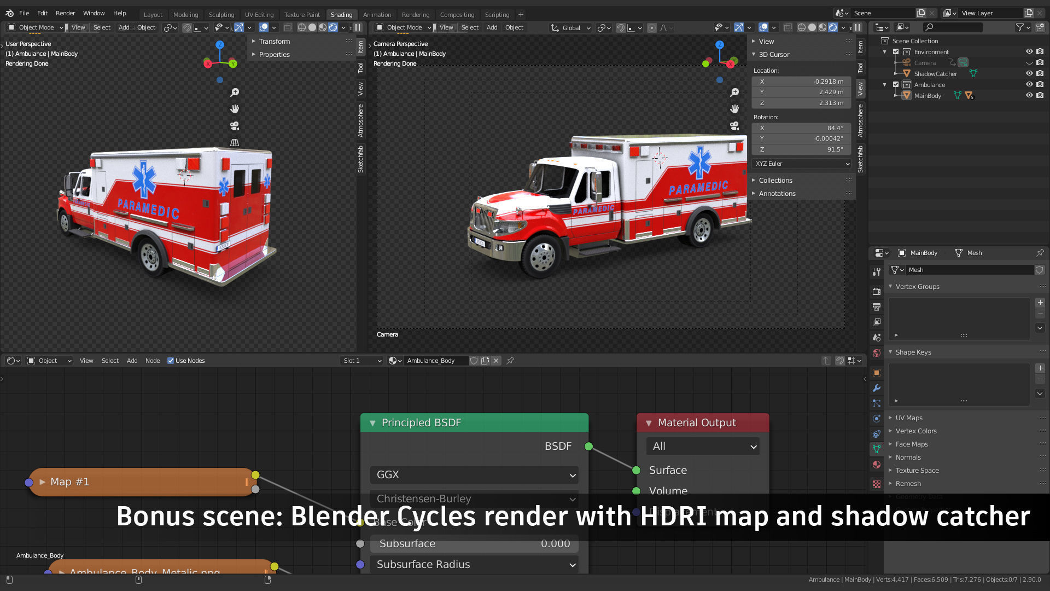Edit 3D Cursor Location X field
This screenshot has width=1050, height=591.
click(x=802, y=82)
